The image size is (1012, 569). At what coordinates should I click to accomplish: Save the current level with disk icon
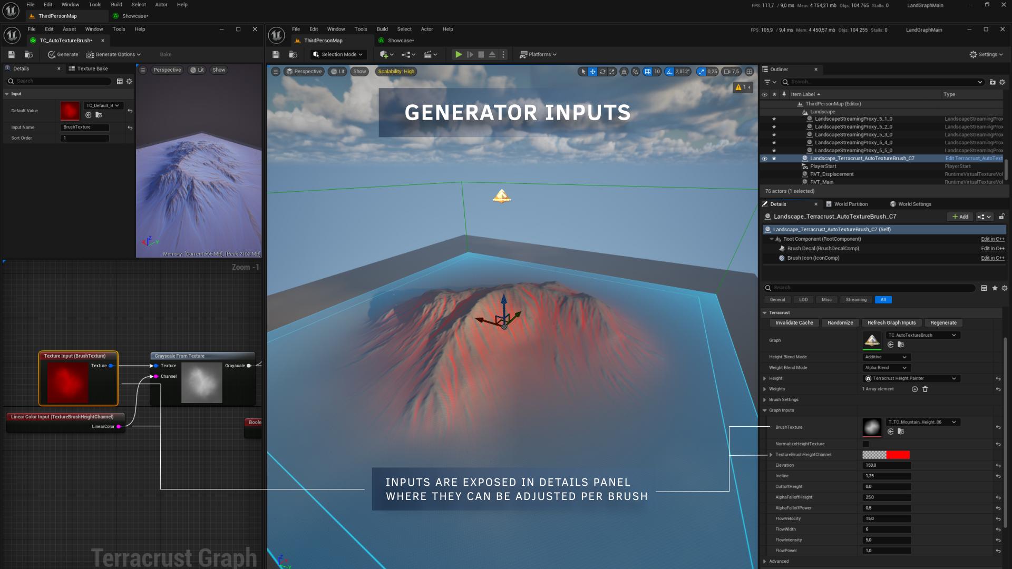click(276, 54)
